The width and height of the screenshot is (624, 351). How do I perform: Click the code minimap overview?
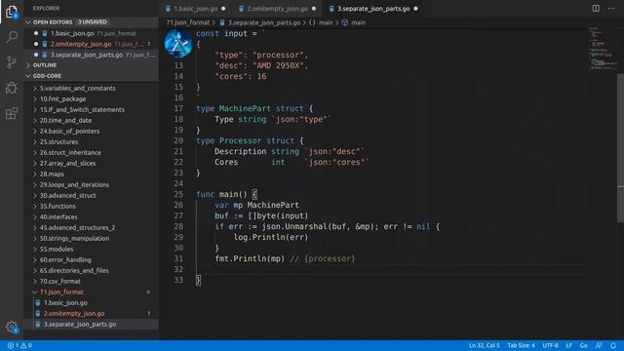[x=603, y=49]
